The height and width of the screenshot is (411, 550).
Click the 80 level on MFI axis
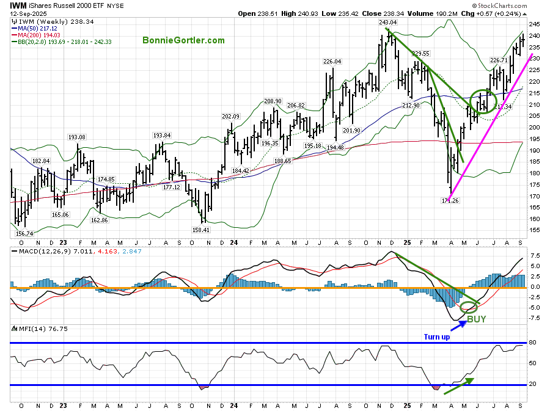533,343
